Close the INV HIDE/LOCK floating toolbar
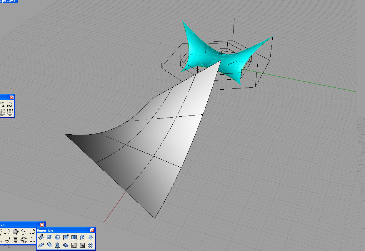 pyautogui.click(x=11, y=97)
